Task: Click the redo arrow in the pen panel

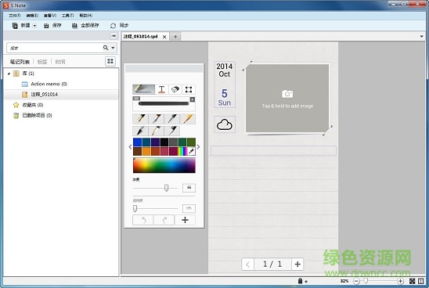Action: click(164, 220)
